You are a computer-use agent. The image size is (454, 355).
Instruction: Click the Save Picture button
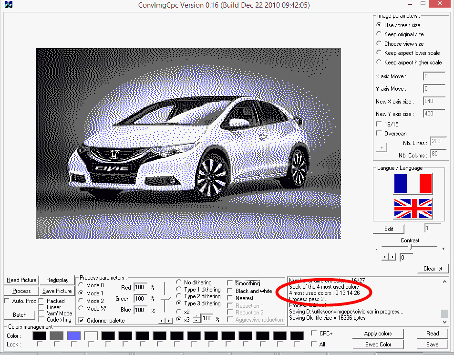coord(57,291)
